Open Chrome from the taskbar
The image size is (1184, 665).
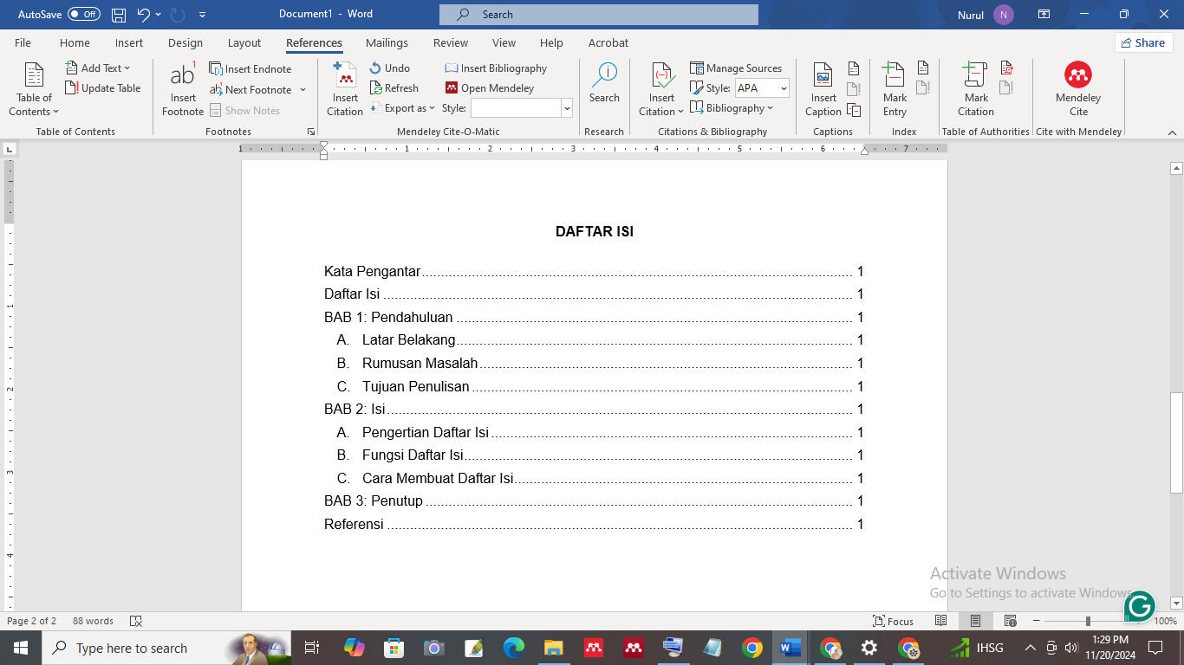751,648
